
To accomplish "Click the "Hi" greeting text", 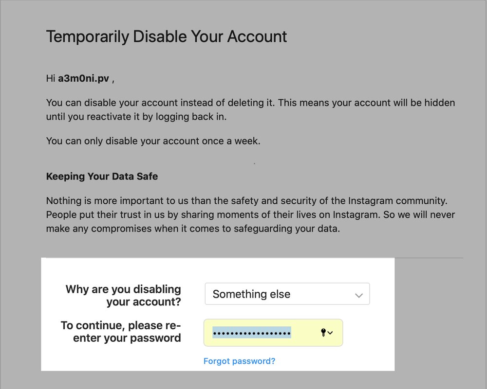I will pyautogui.click(x=51, y=79).
